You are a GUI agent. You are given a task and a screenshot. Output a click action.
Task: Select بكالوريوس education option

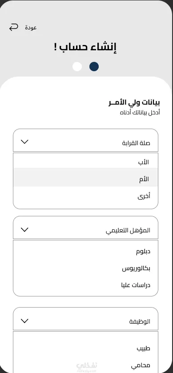85,268
